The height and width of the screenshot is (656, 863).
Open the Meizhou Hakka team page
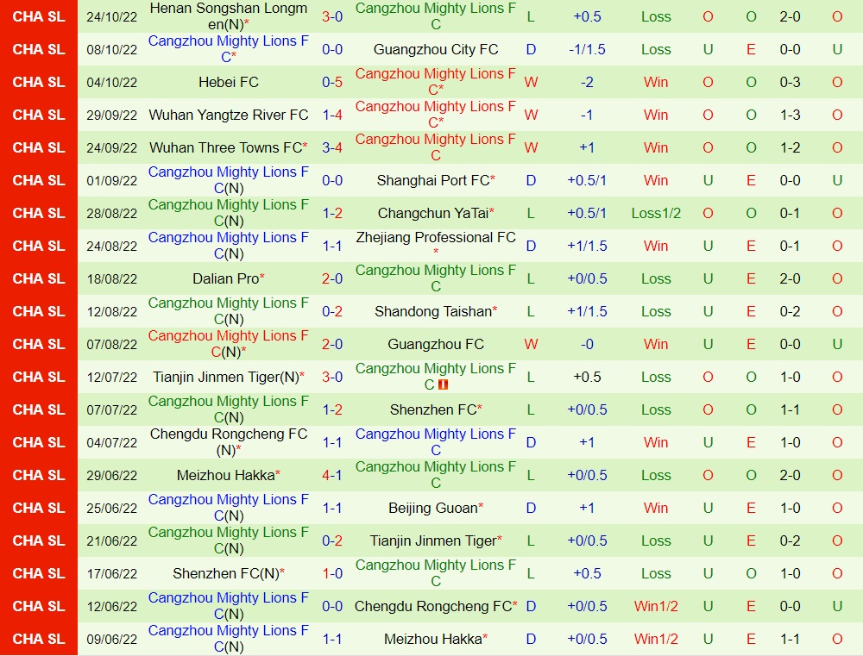228,475
